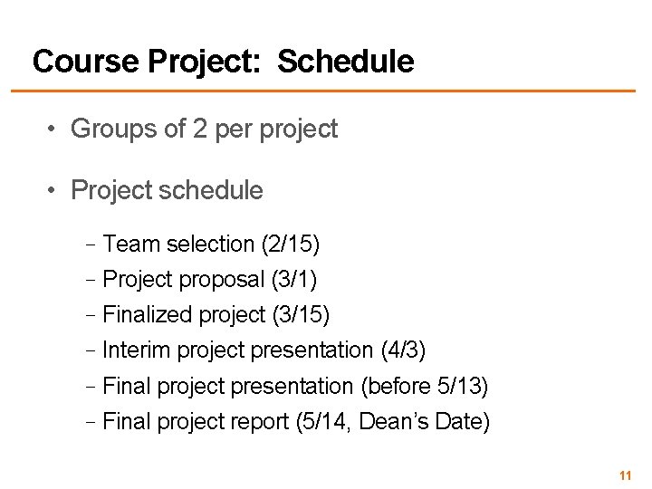Click the date '(4/3)' in the list

pos(403,350)
